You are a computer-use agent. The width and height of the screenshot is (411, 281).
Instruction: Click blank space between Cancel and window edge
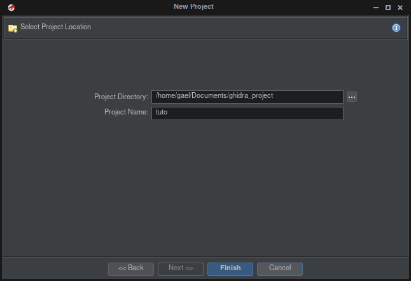[356, 268]
